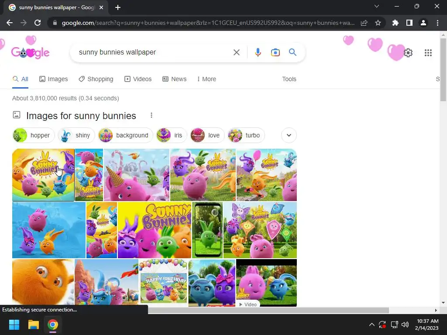Screen dimensions: 447x335
Task: Filter images by shiny chip
Action: coord(76,135)
